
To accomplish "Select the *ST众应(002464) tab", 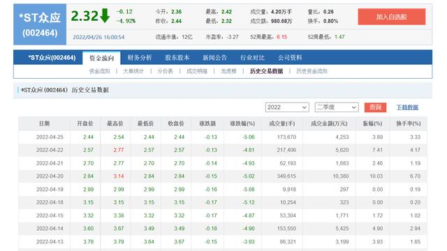I will 52,58.
